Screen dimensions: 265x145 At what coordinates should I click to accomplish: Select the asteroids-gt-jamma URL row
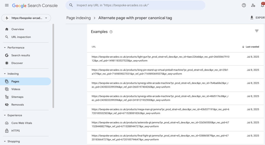coord(175,124)
